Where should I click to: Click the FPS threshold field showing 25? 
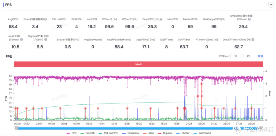(x=248, y=56)
